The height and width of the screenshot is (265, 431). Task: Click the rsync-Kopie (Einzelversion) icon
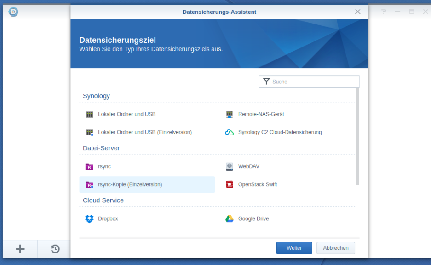point(89,184)
